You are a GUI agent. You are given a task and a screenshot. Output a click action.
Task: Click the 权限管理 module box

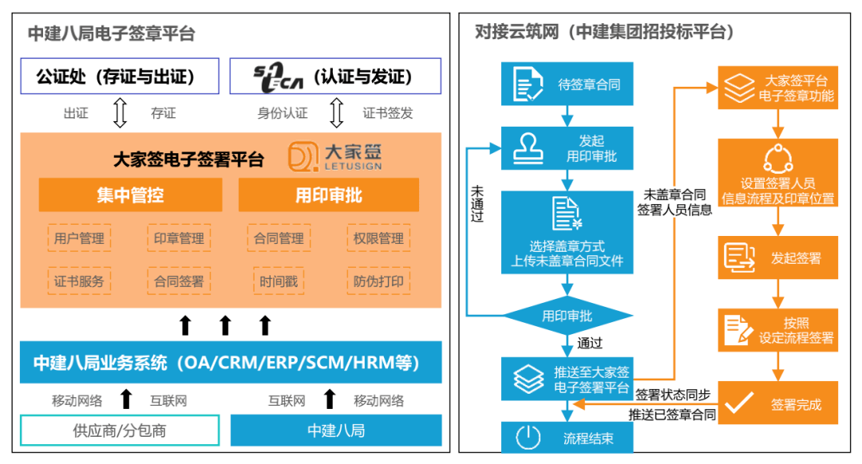(378, 238)
